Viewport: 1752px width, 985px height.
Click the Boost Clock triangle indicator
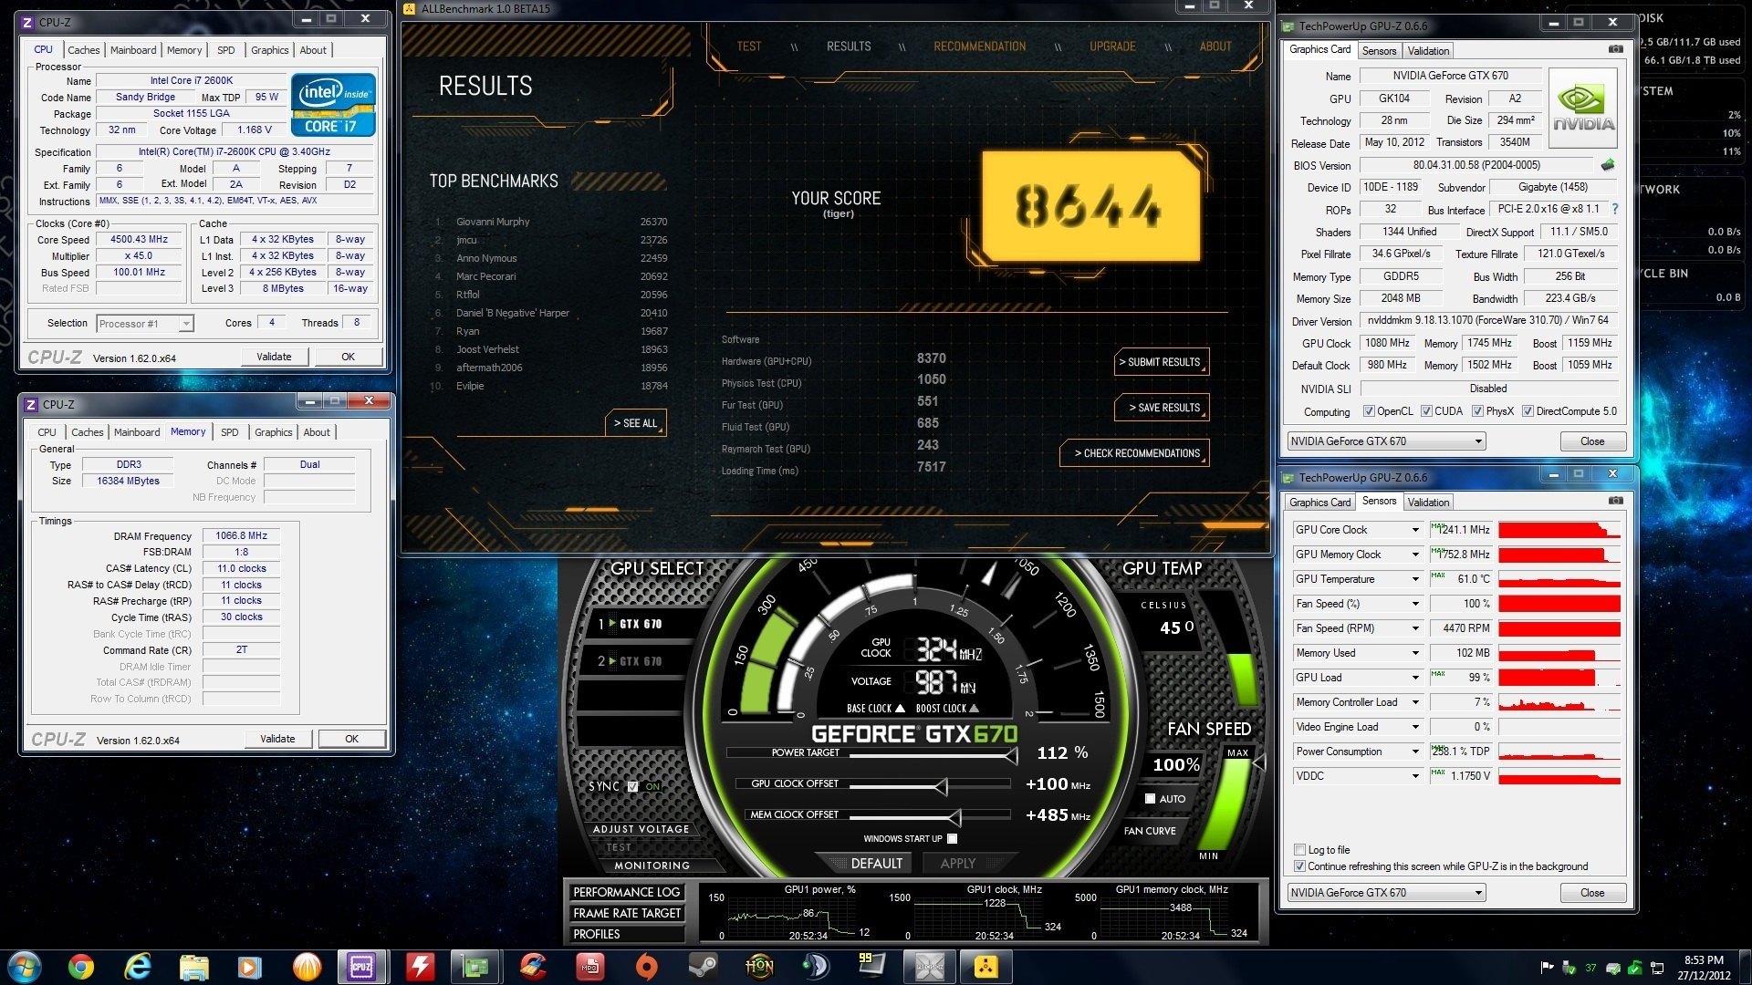point(974,709)
